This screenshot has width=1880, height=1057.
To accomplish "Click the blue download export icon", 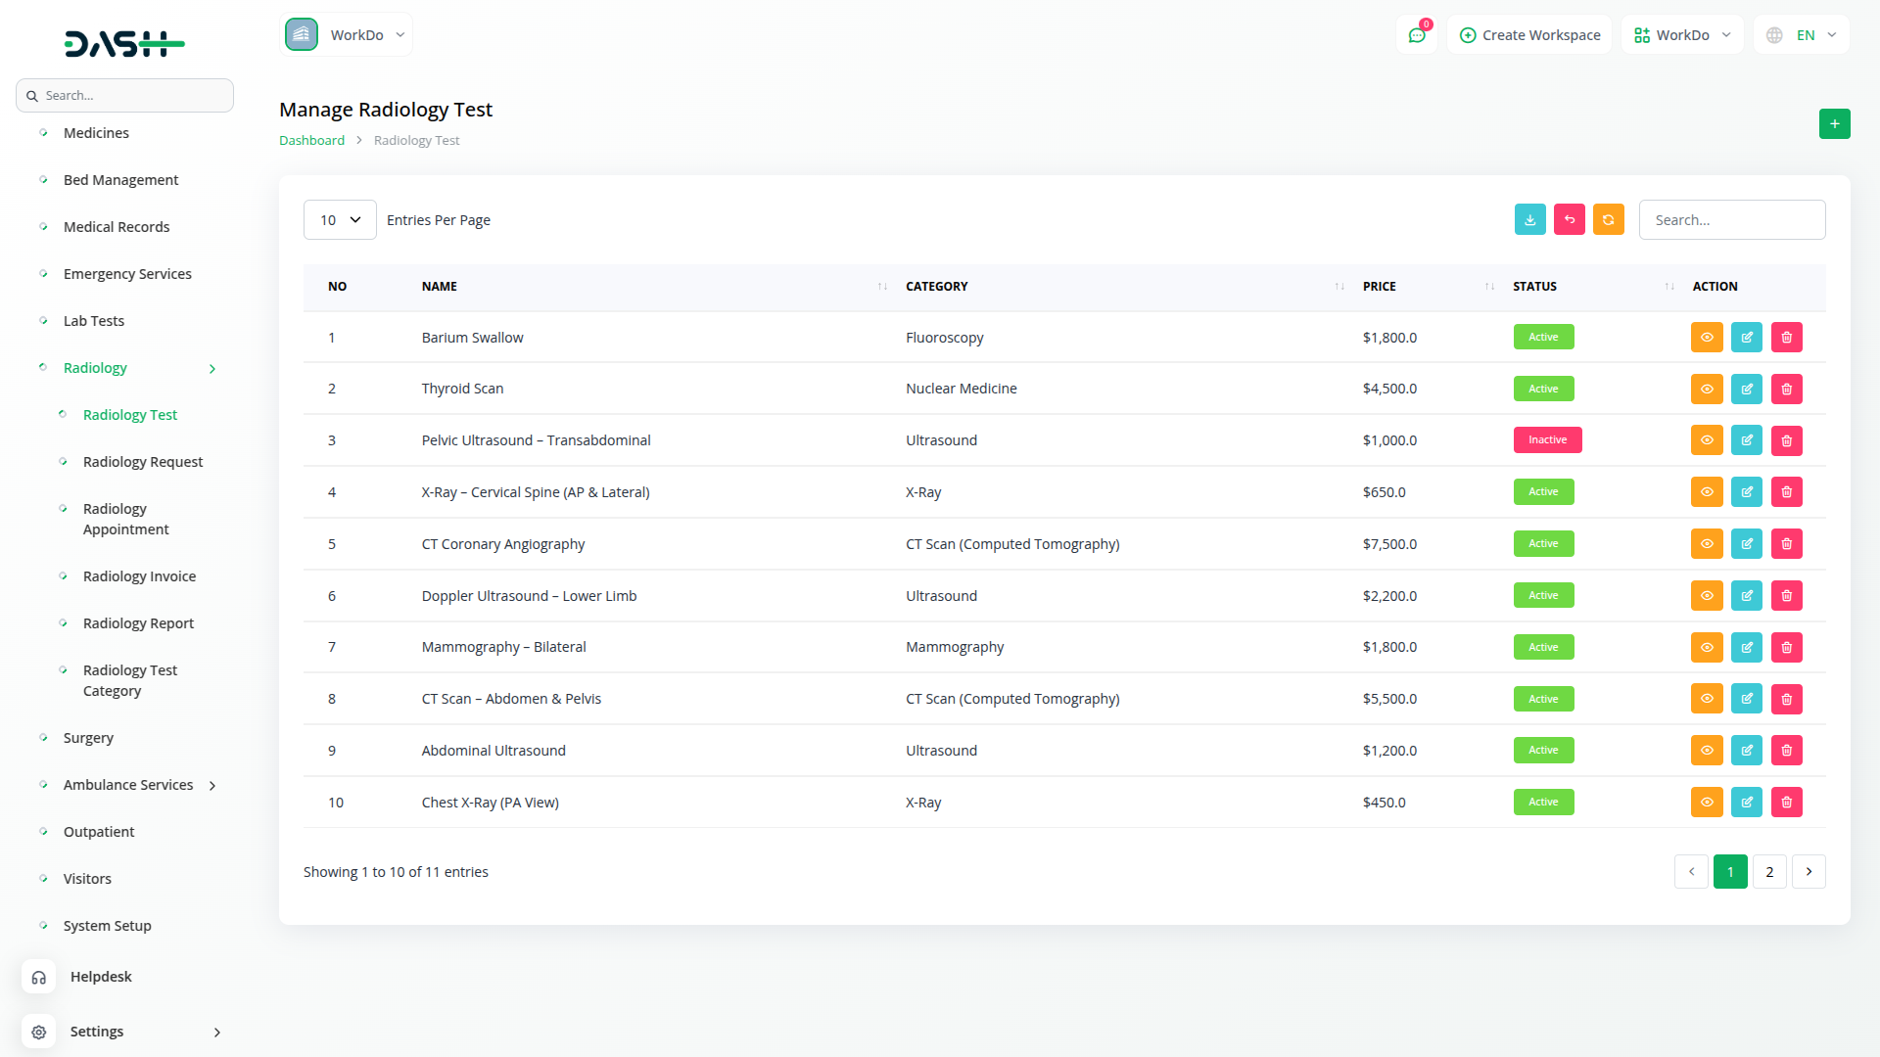I will [1529, 220].
